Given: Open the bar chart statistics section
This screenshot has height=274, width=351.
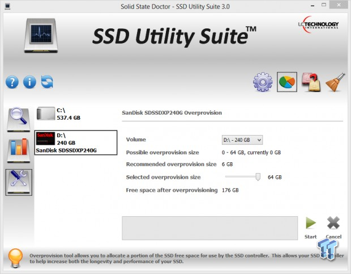Looking at the screenshot, I should (x=19, y=150).
